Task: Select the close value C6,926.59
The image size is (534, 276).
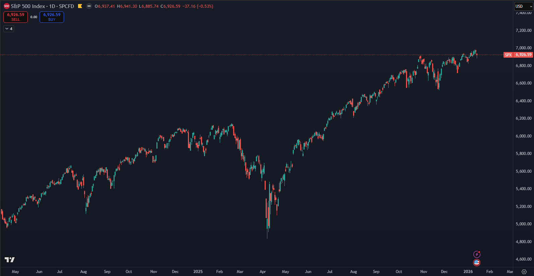Action: (x=171, y=6)
